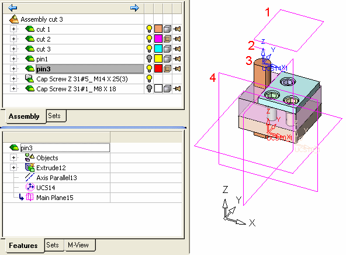346x255 pixels.
Task: Click the Cap Screw M14 X 25(3) icon
Action: [x=30, y=78]
